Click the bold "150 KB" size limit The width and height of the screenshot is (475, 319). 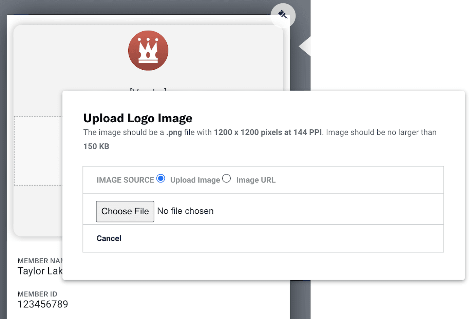(96, 146)
